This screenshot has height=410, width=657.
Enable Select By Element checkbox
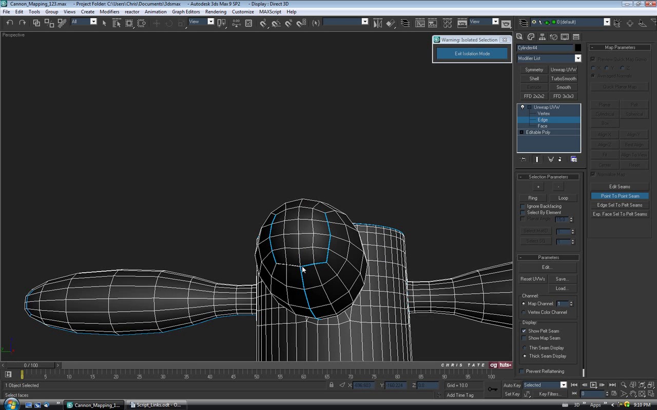[x=523, y=213]
